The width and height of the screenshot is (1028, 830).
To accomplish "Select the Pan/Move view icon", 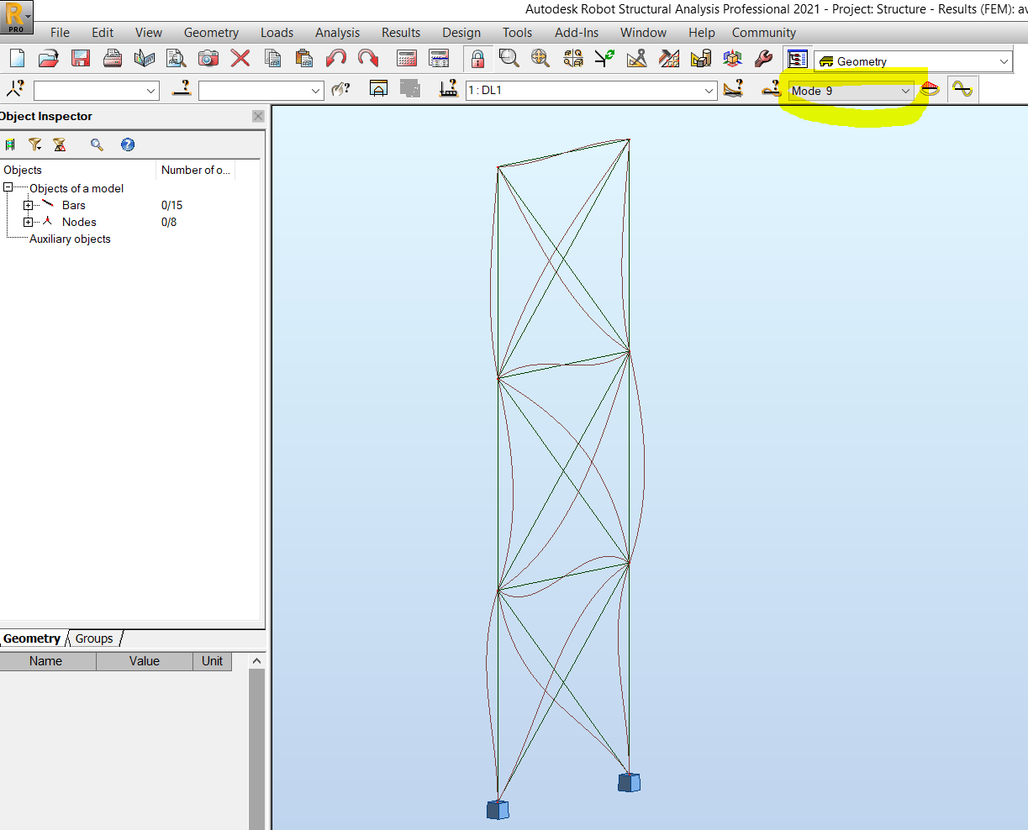I will pyautogui.click(x=538, y=58).
